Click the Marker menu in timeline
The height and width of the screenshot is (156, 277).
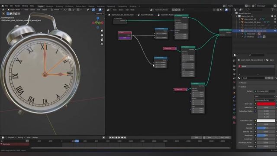tap(35, 137)
